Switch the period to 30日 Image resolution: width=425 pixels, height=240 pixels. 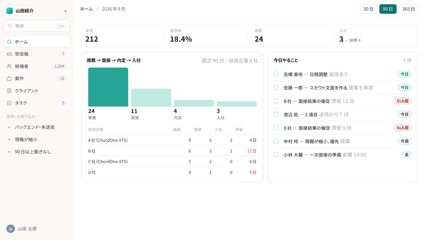coord(369,9)
